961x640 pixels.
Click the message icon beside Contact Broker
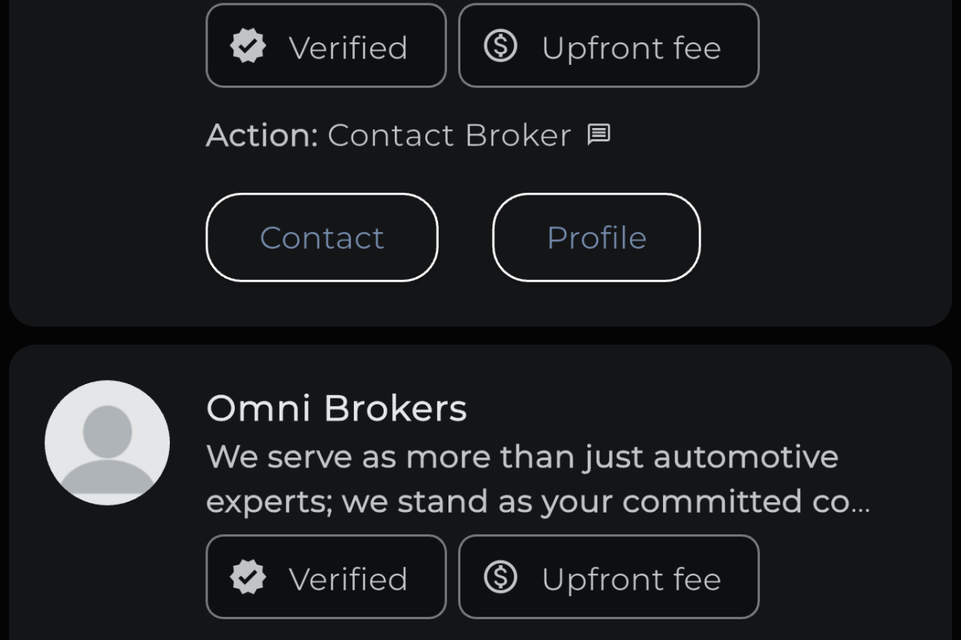(x=599, y=134)
